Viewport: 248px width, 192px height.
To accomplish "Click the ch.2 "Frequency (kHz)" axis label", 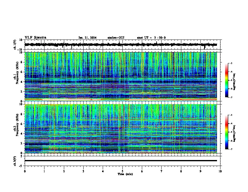I will click(17, 125).
